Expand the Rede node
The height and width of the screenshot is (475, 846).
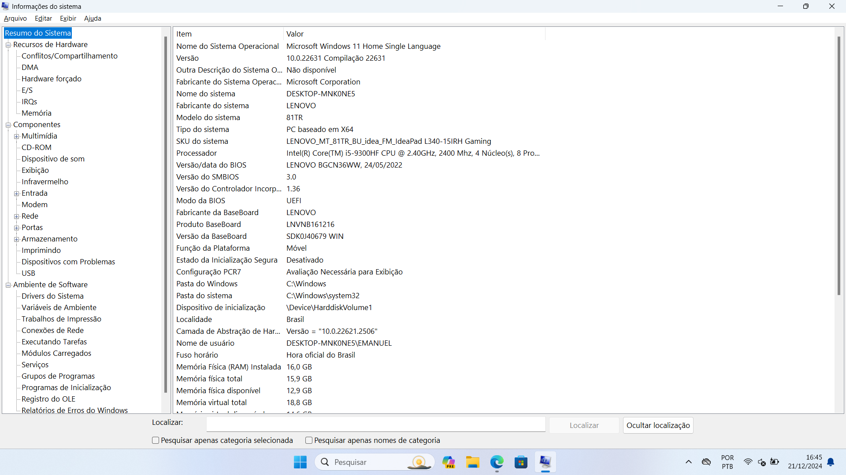pyautogui.click(x=16, y=216)
